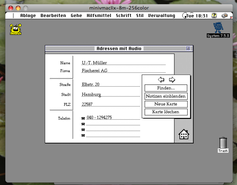
Task: Click the first telephone icon beside 040 - 1294275
Action: tap(83, 118)
